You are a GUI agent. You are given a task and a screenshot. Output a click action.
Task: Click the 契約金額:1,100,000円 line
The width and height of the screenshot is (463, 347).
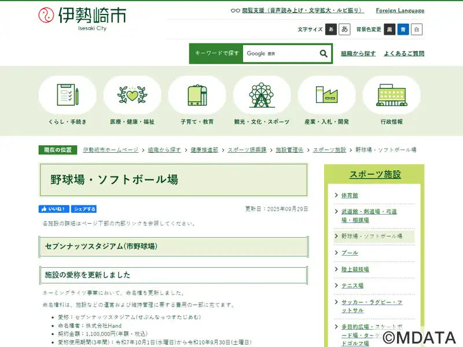(103, 334)
